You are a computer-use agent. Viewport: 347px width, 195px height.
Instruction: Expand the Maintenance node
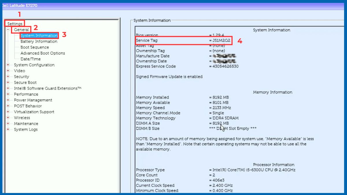[8, 124]
